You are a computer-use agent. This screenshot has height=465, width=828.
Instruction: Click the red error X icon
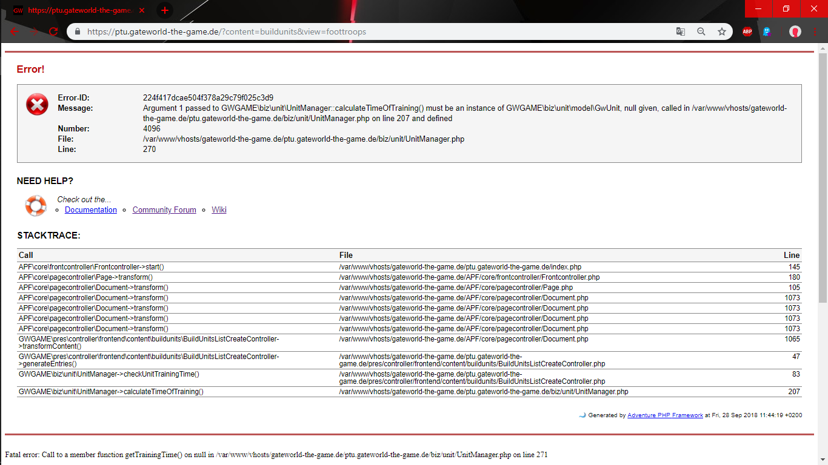click(x=37, y=104)
